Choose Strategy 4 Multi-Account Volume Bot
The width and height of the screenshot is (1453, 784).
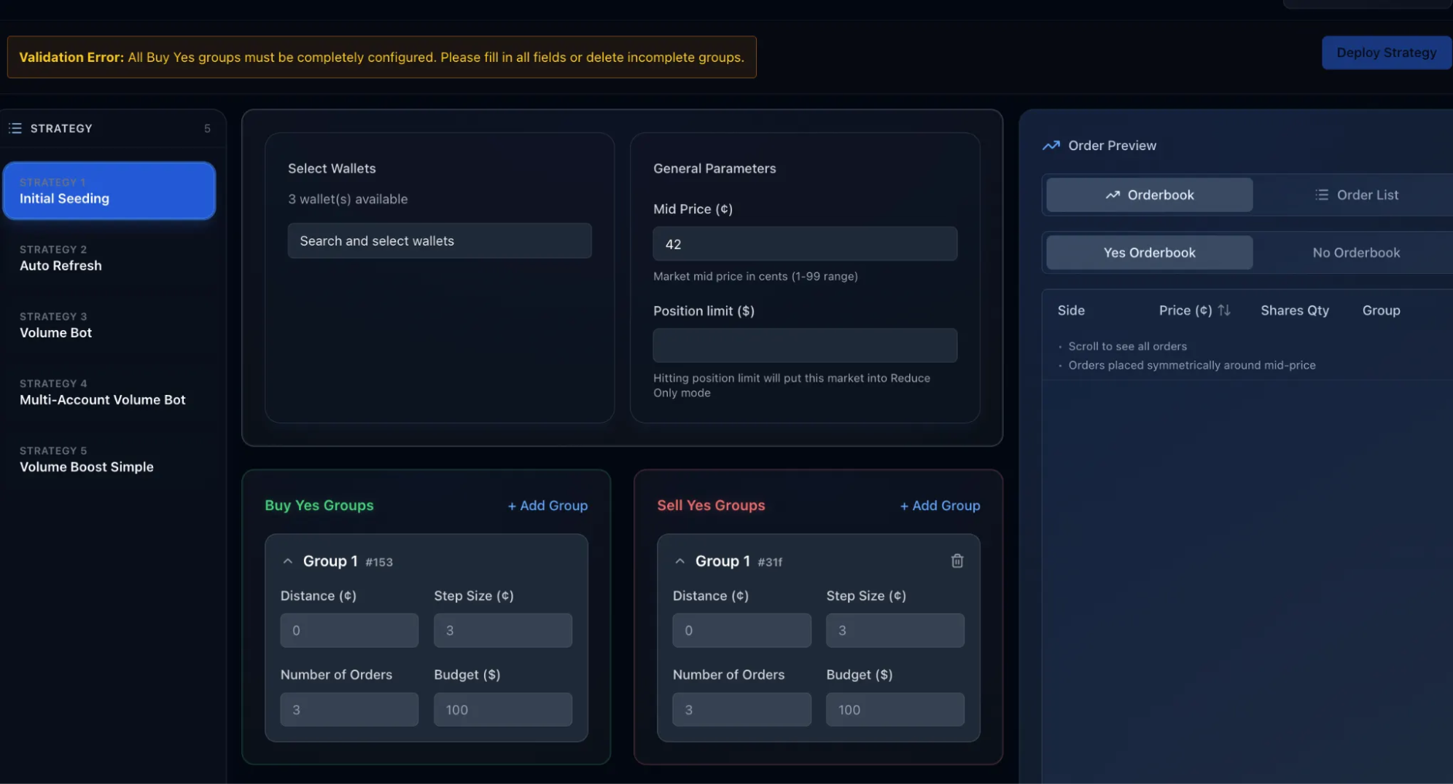click(109, 393)
